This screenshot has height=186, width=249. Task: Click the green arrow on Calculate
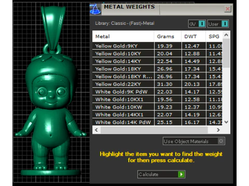click(181, 174)
